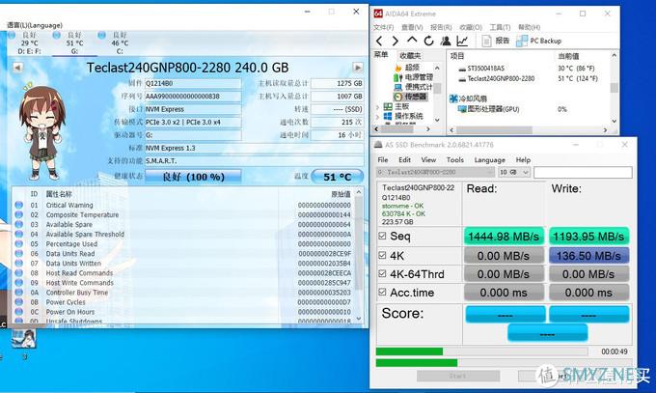Open the G: Teclast drive selection dropdown
The image size is (656, 393).
point(435,172)
